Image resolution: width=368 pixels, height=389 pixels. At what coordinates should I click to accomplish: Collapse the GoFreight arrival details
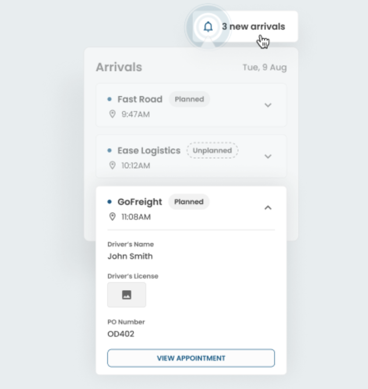tap(268, 208)
